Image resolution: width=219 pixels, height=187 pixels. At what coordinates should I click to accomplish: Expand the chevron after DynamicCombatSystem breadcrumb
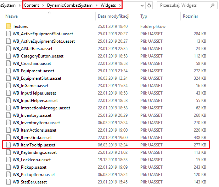pos(104,6)
